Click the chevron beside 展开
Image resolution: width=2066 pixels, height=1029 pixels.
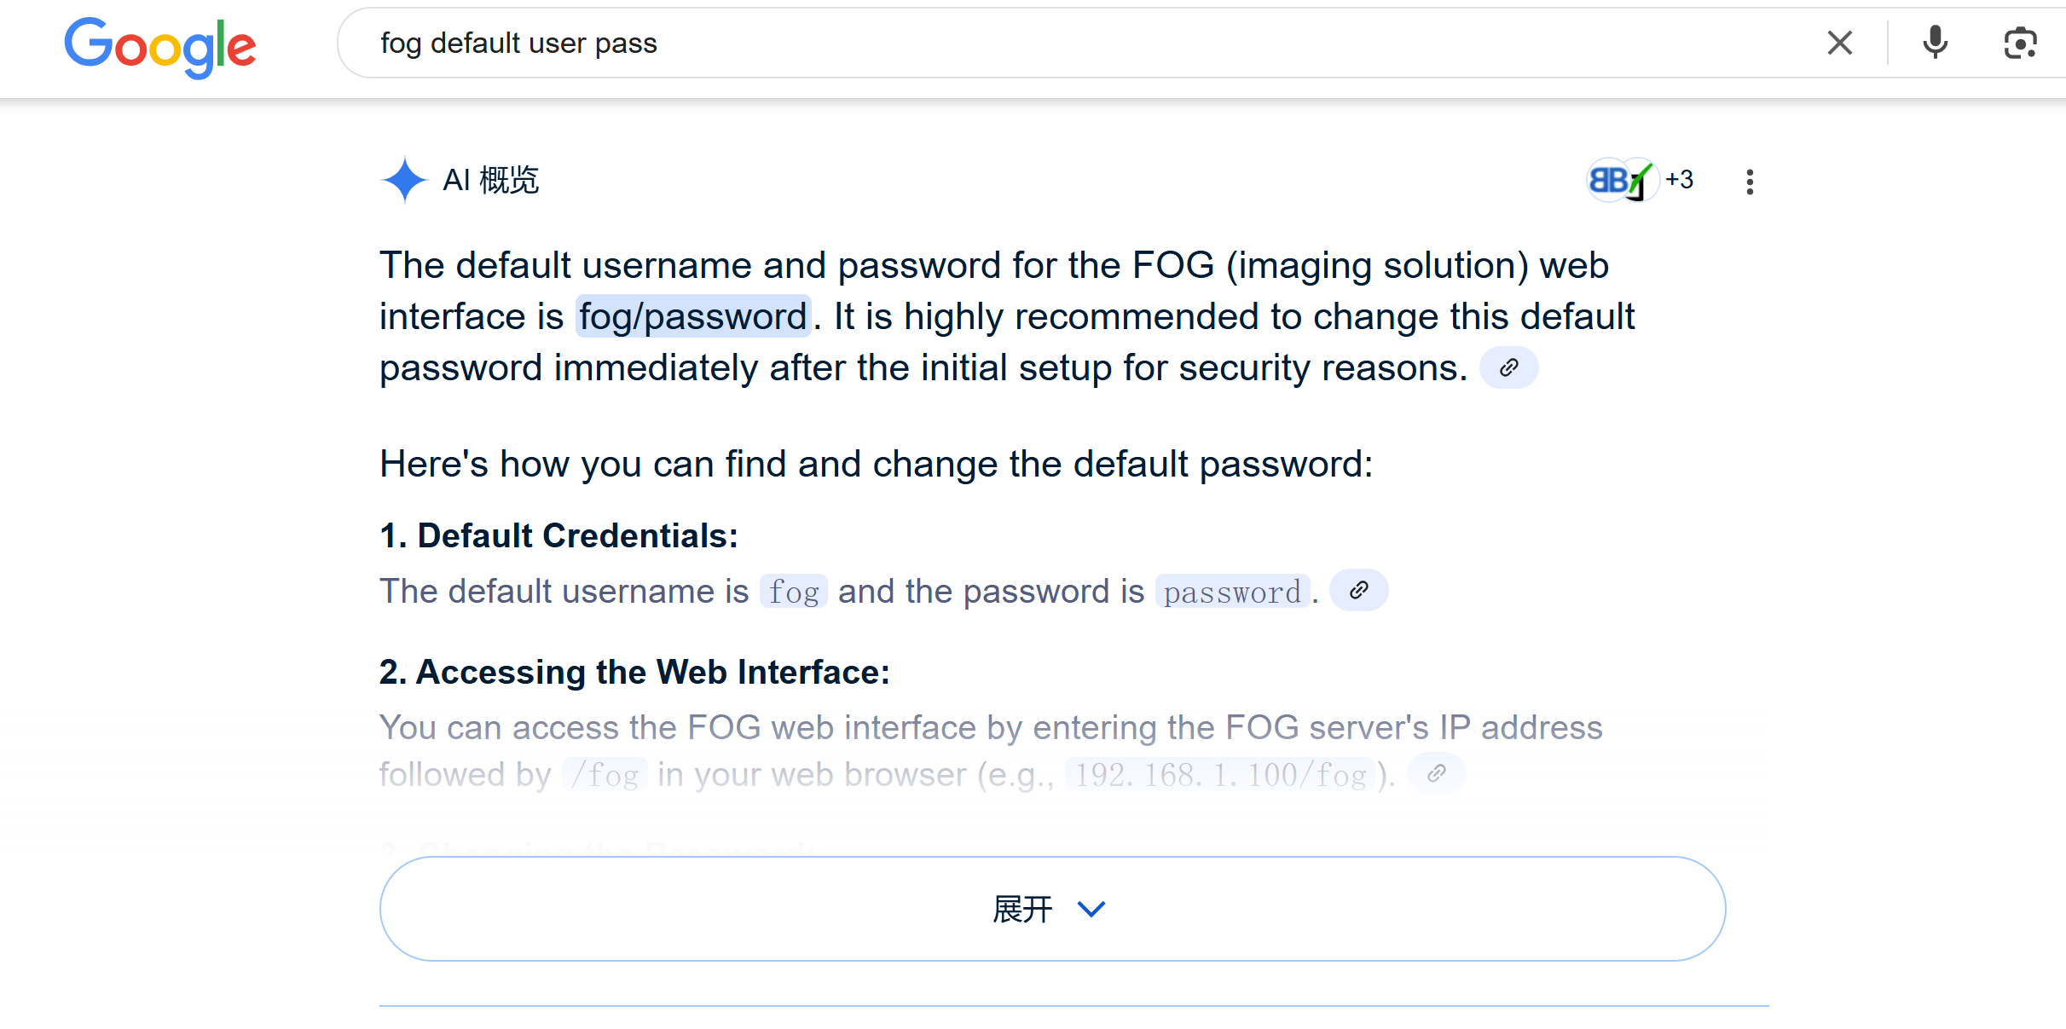1091,910
